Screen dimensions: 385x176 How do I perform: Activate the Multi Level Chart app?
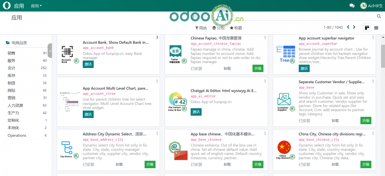point(88,114)
